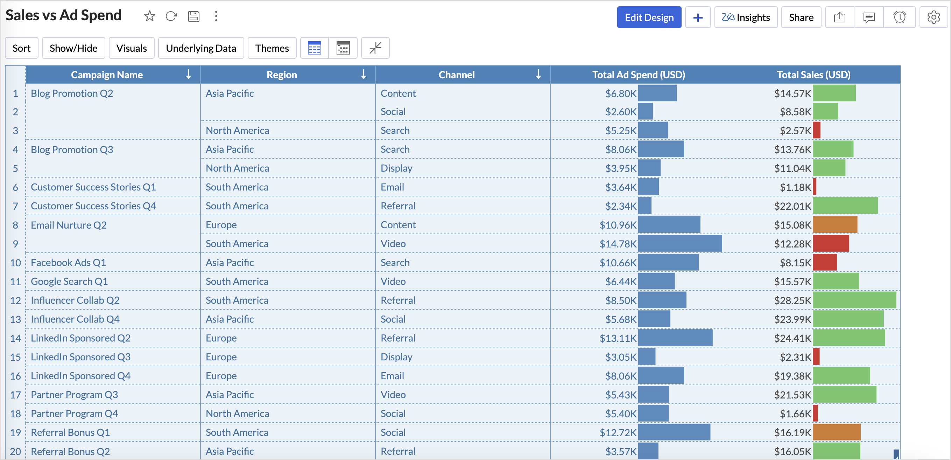Click the Share button
The height and width of the screenshot is (460, 951).
coord(801,17)
